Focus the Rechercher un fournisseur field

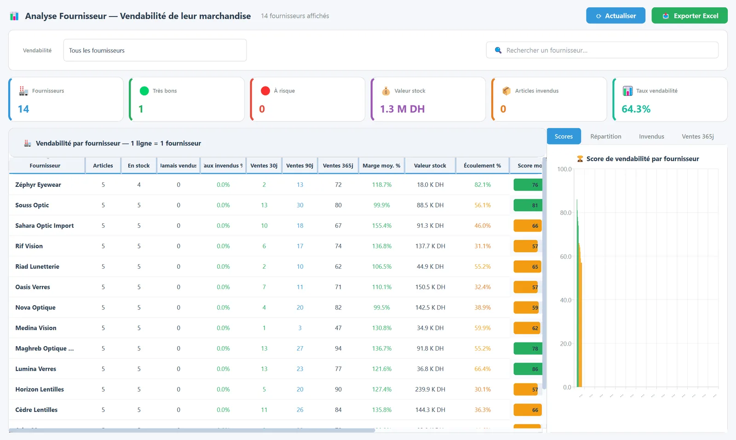pyautogui.click(x=602, y=50)
